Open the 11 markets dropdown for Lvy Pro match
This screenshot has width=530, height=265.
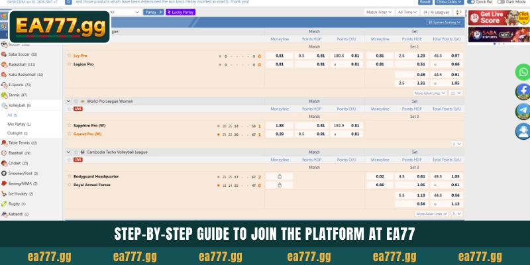456,93
